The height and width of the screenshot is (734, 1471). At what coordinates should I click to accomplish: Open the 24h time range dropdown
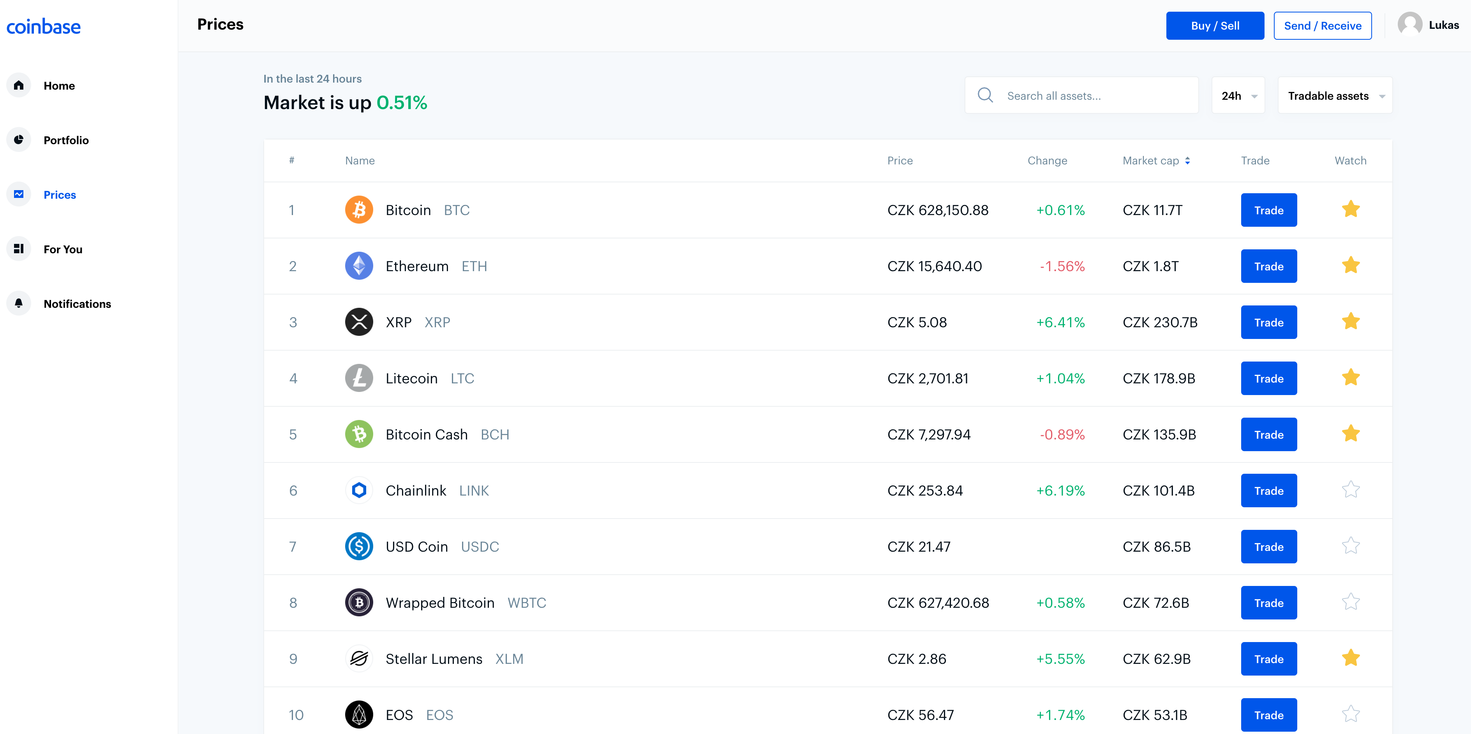(1238, 96)
